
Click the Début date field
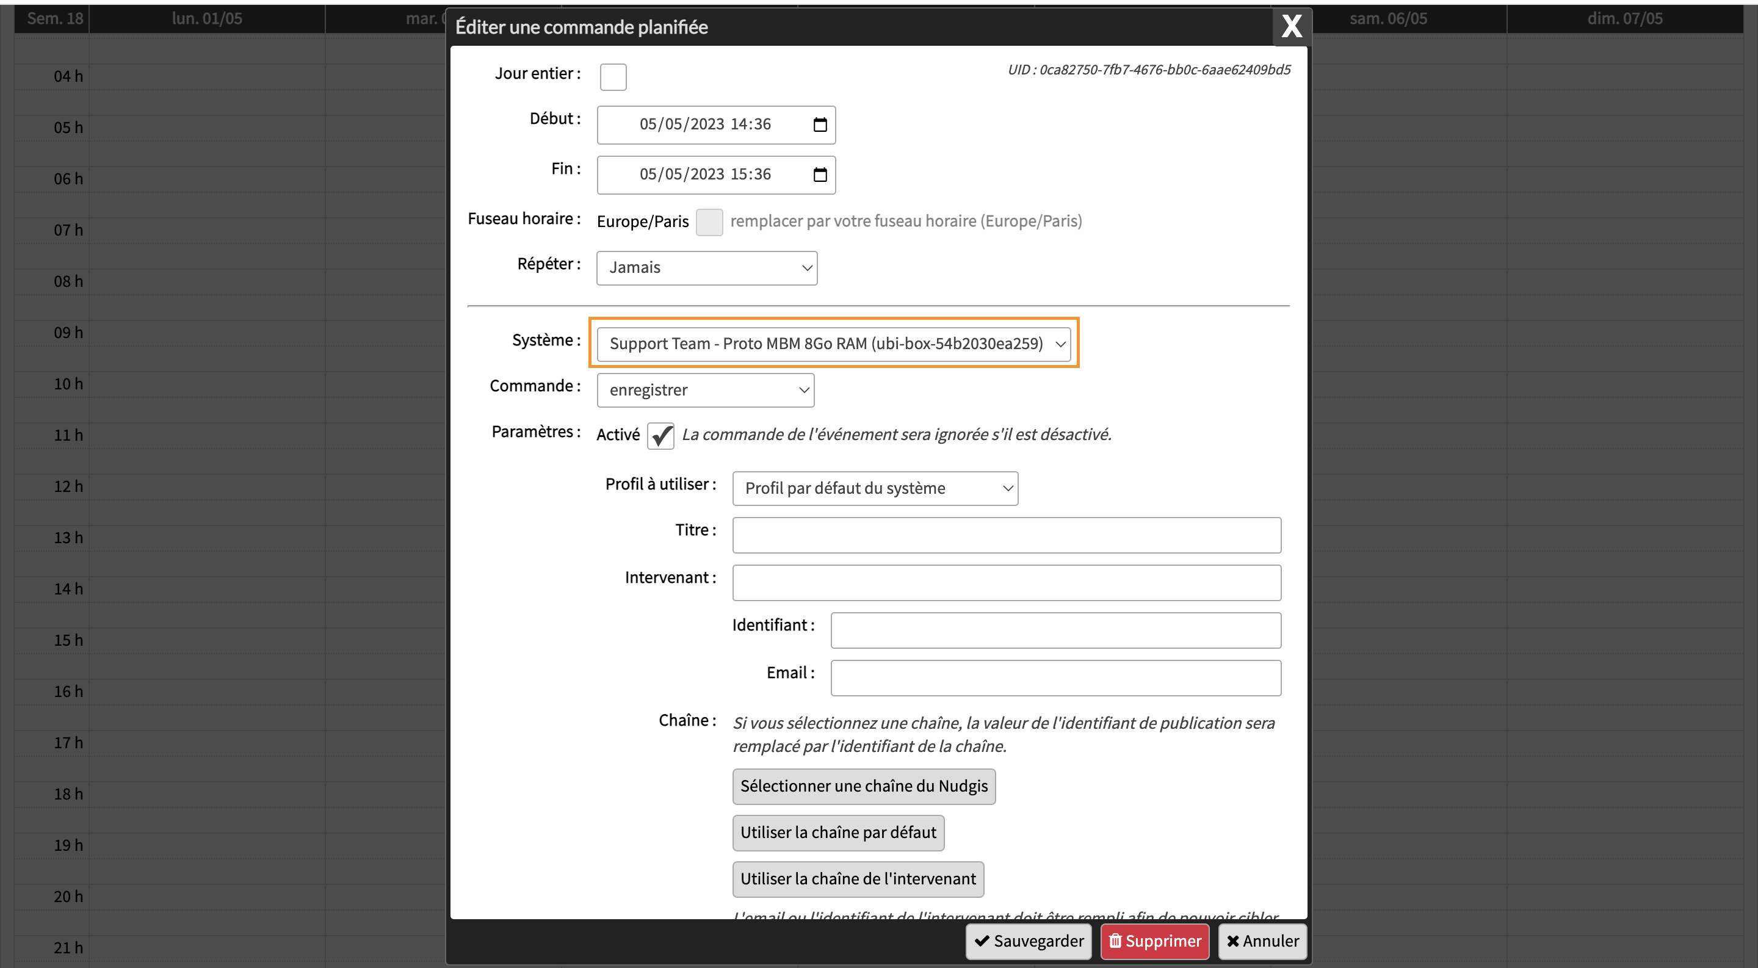pyautogui.click(x=716, y=125)
